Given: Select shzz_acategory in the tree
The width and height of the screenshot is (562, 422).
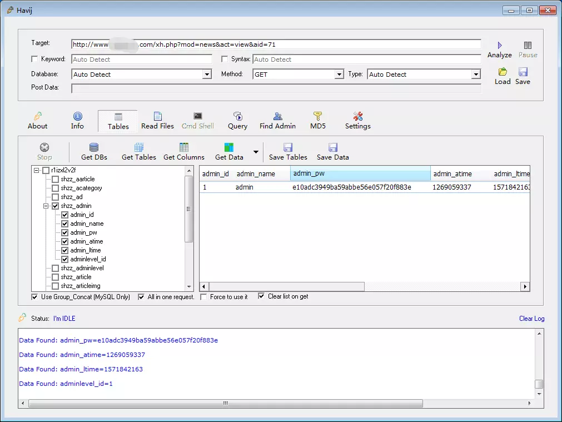Looking at the screenshot, I should point(81,188).
